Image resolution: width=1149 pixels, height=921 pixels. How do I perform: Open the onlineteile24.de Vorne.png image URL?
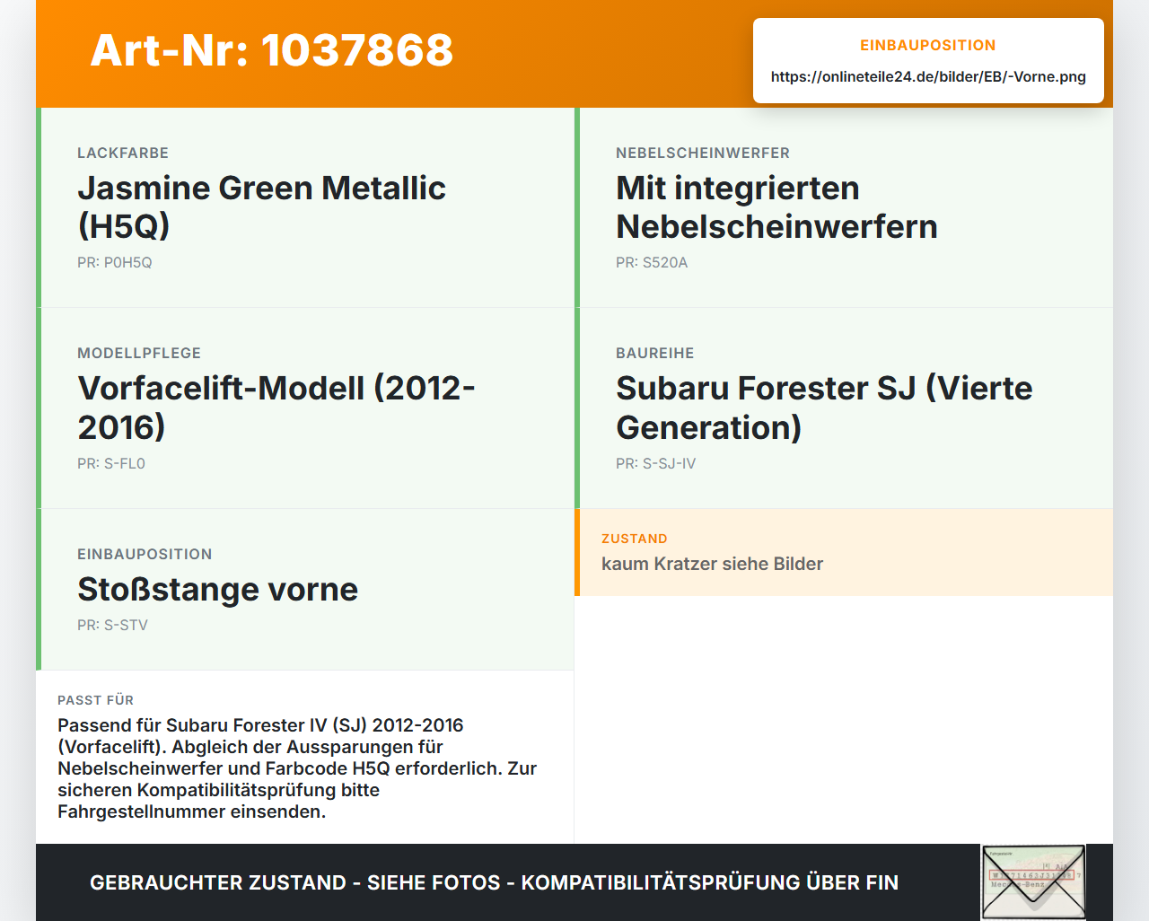[928, 76]
